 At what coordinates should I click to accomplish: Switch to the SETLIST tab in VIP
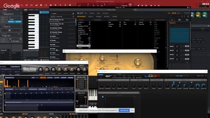pyautogui.click(x=107, y=17)
